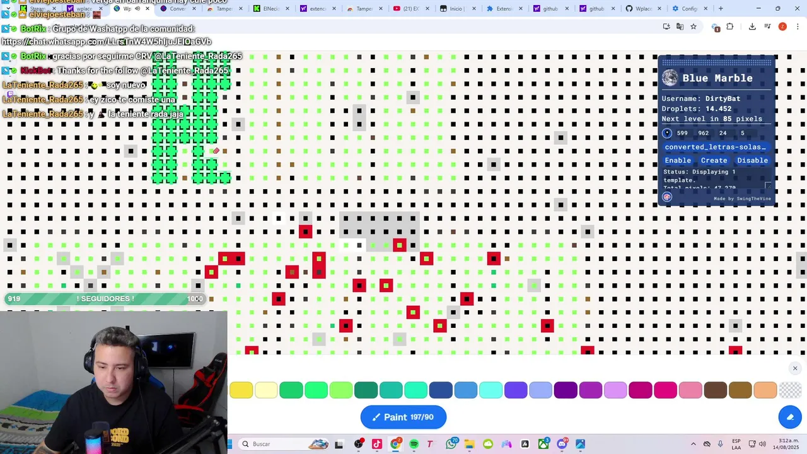Select the dark purple color swatch
This screenshot has width=807, height=454.
point(566,390)
